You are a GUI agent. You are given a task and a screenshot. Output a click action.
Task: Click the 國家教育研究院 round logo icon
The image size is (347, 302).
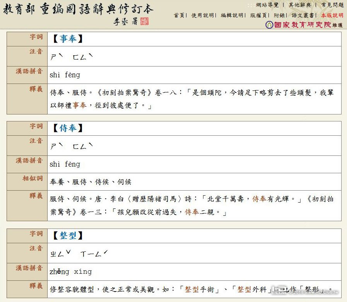tap(269, 25)
